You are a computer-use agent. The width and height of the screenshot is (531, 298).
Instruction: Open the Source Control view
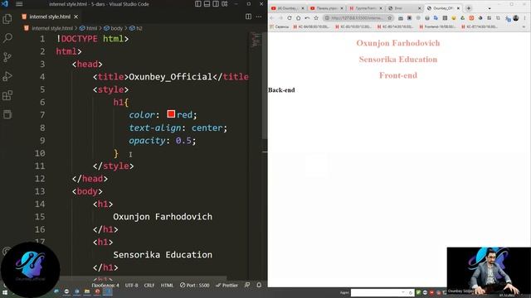click(7, 57)
